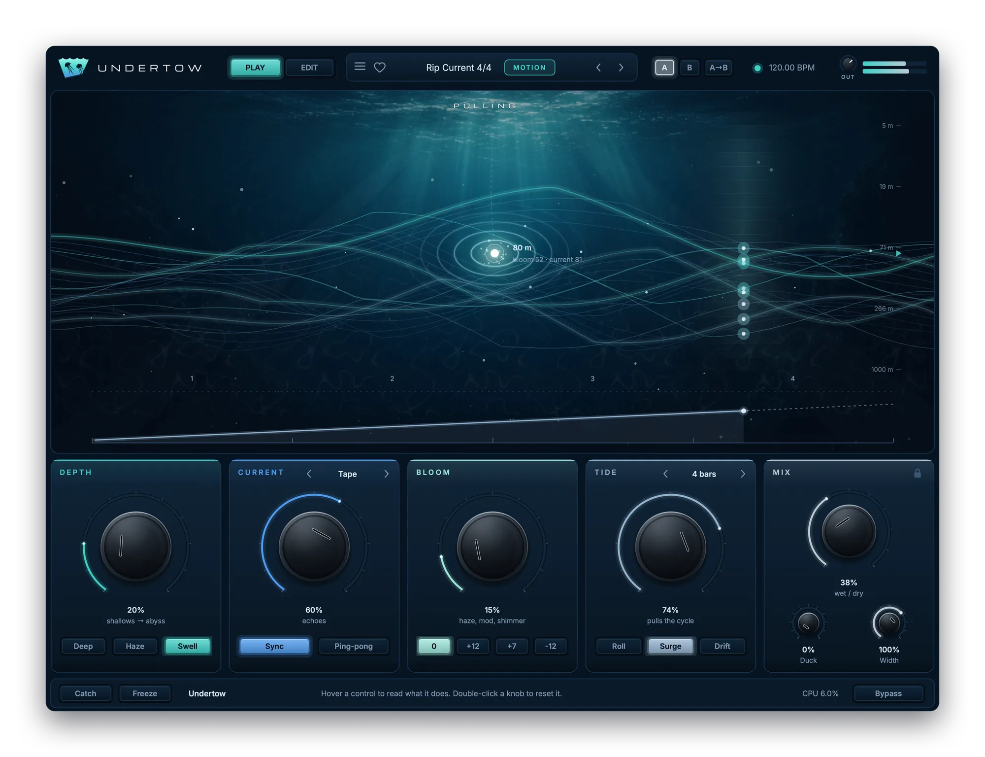Favorite the preset with the heart icon
This screenshot has width=985, height=757.
click(380, 67)
